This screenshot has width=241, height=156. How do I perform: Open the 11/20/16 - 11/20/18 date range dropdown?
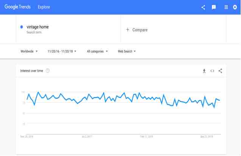pos(62,51)
